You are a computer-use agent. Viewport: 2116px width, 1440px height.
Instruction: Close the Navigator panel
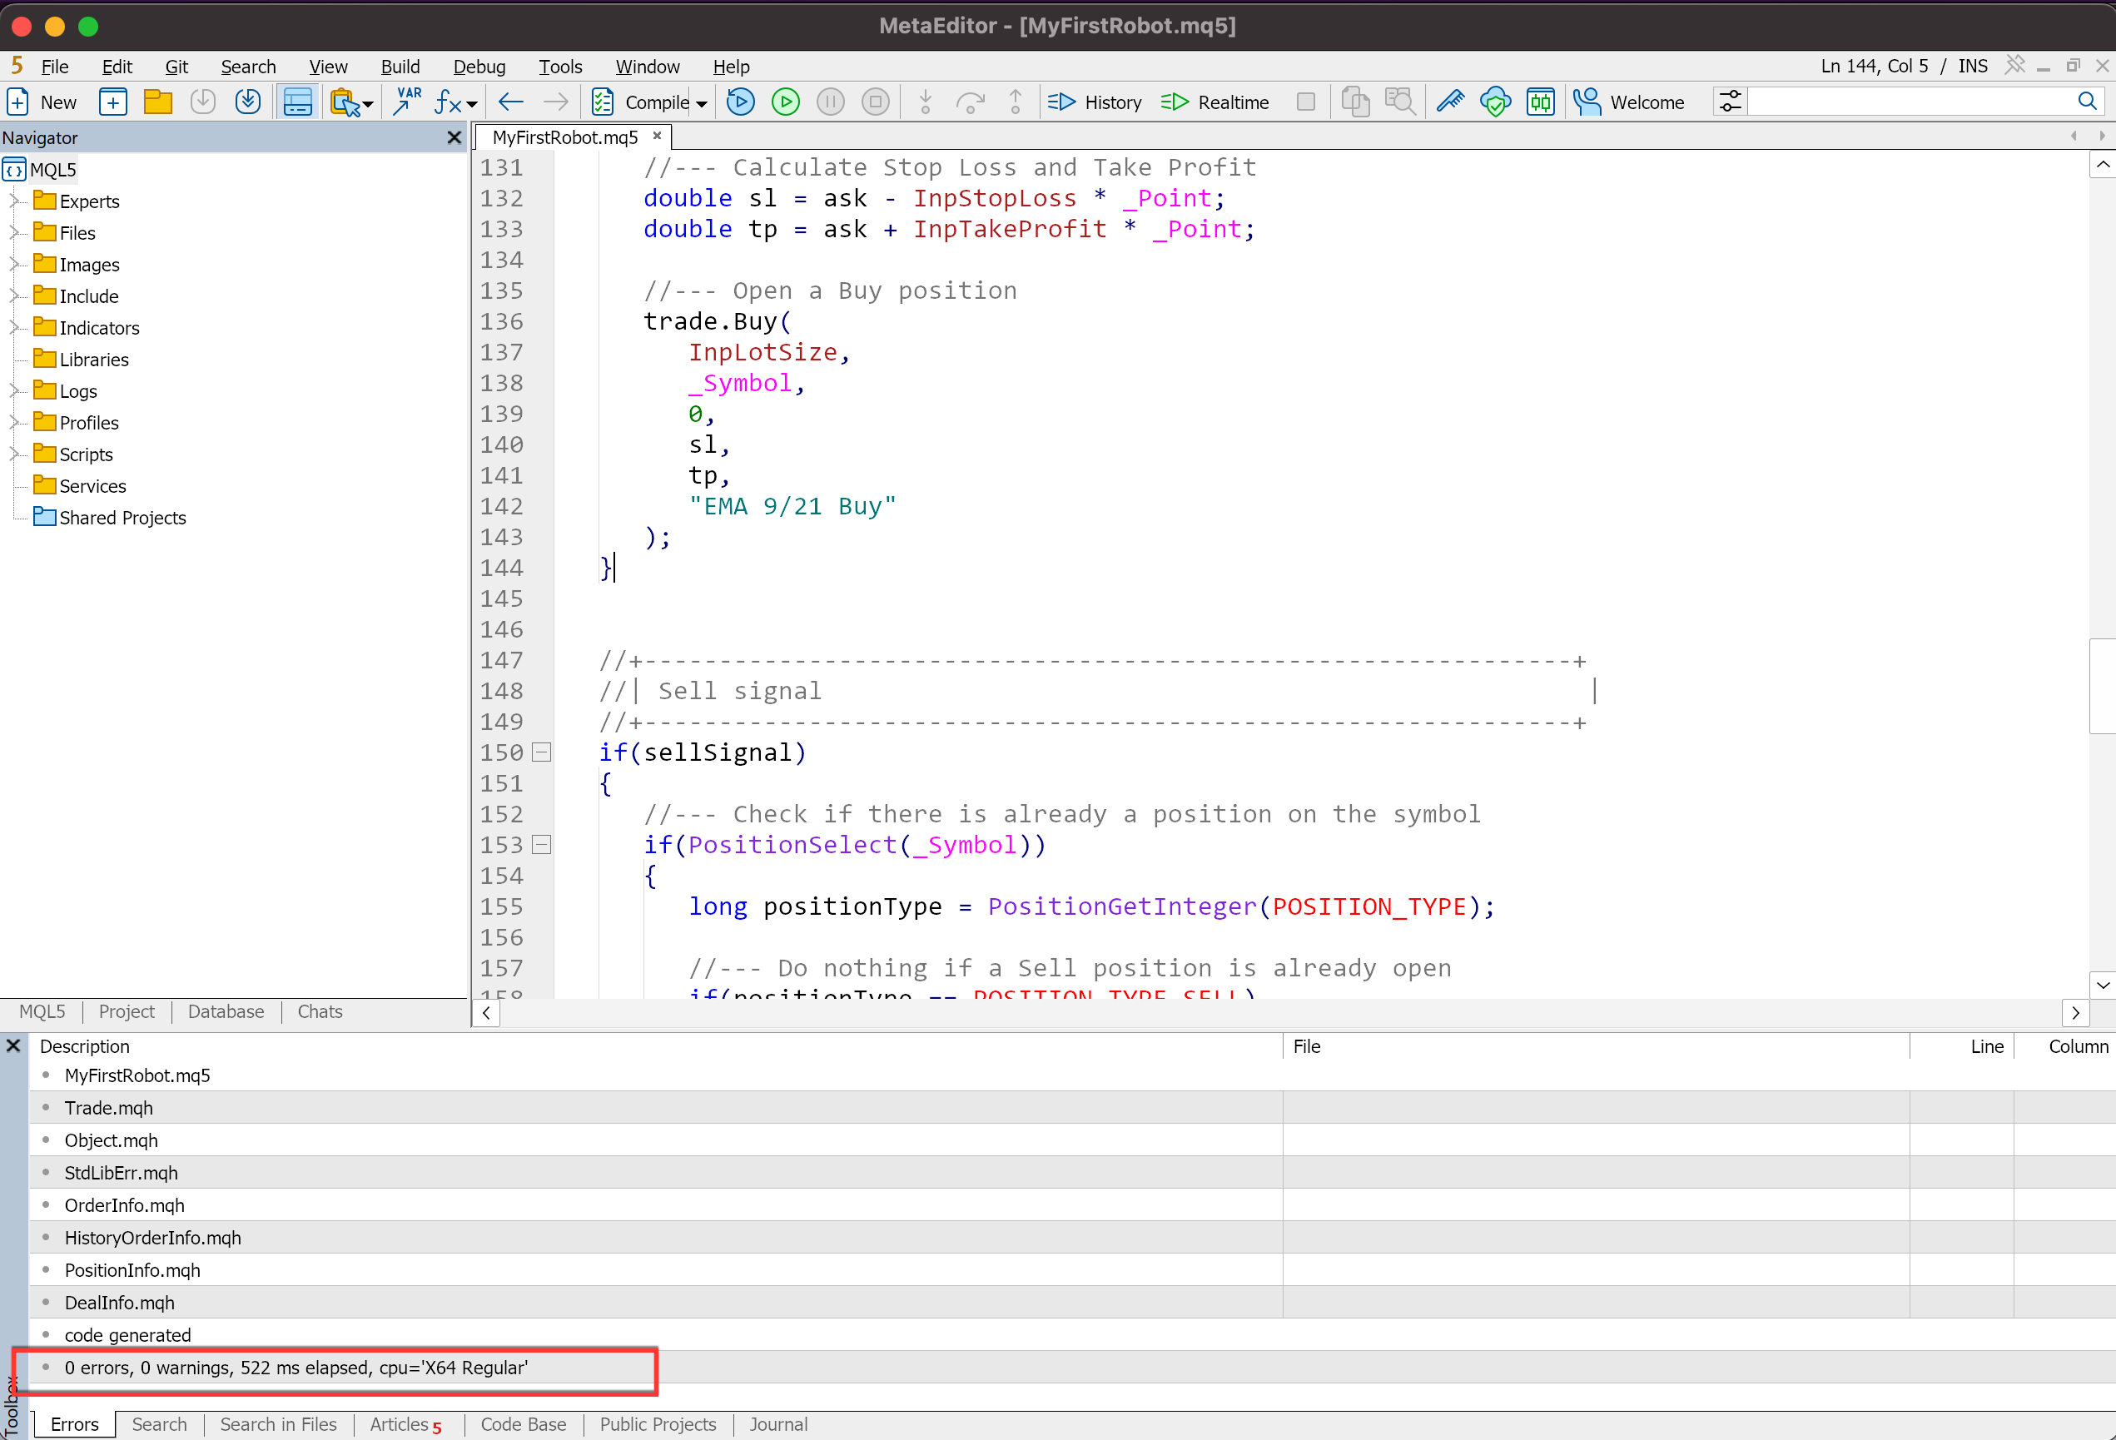pos(454,137)
